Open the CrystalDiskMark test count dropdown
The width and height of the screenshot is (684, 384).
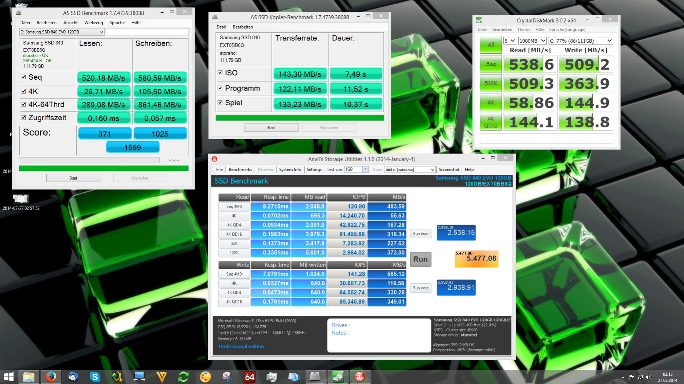click(510, 41)
